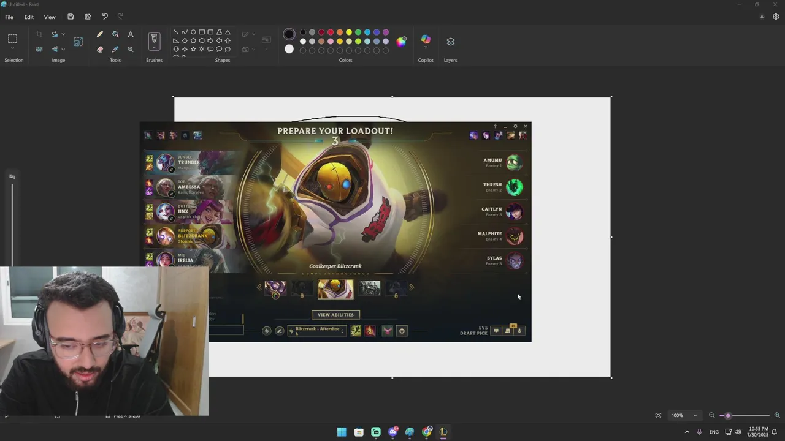This screenshot has height=441, width=785.
Task: Open the Windows Start menu
Action: pos(342,432)
